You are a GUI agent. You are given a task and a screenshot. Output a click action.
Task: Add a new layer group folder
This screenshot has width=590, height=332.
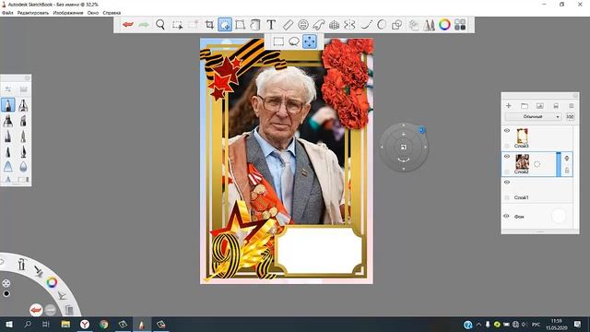525,106
